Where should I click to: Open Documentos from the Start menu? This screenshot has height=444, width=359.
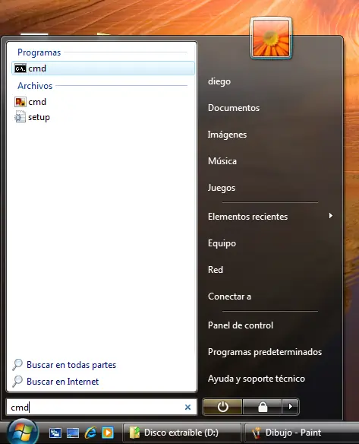click(x=234, y=108)
